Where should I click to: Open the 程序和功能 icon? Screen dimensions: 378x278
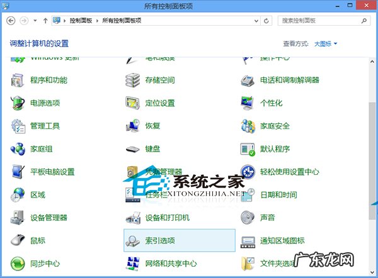click(18, 80)
